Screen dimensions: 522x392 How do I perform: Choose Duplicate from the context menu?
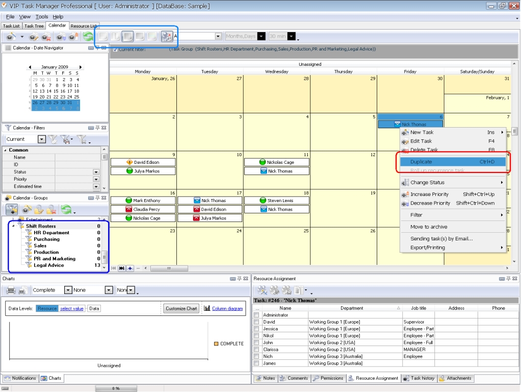point(421,162)
